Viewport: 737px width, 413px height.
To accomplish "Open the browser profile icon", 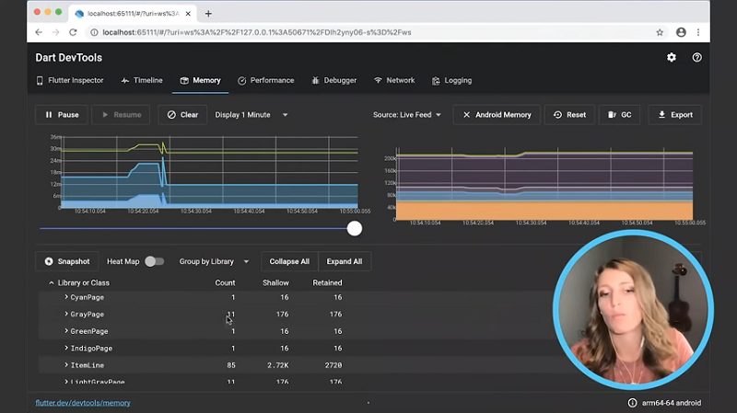I will tap(681, 32).
